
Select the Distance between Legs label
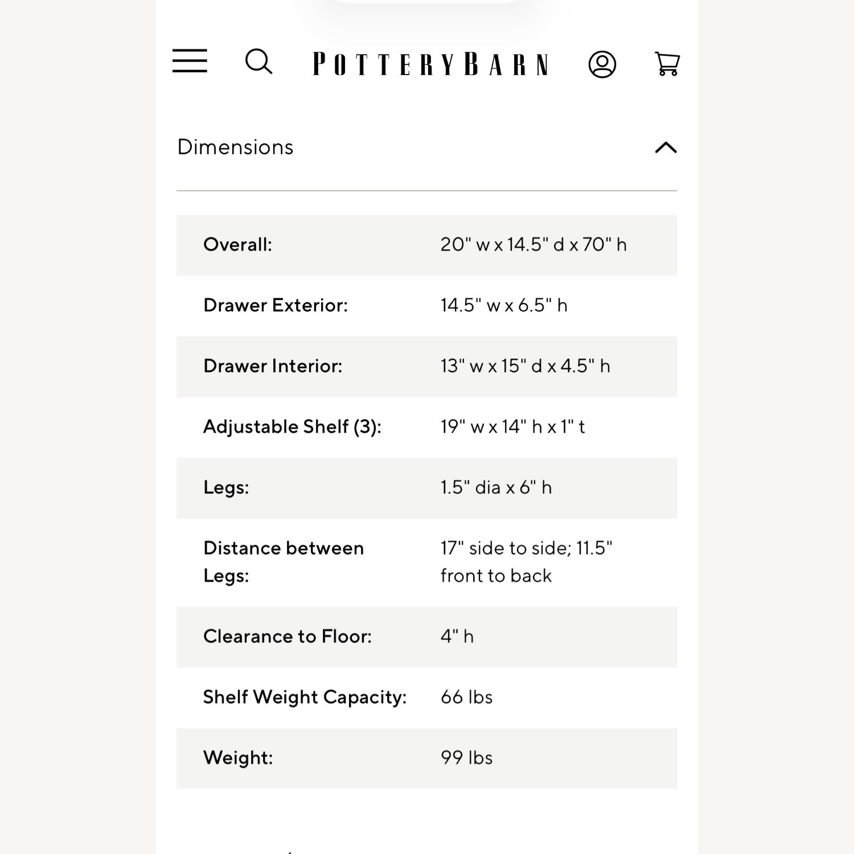(x=284, y=562)
